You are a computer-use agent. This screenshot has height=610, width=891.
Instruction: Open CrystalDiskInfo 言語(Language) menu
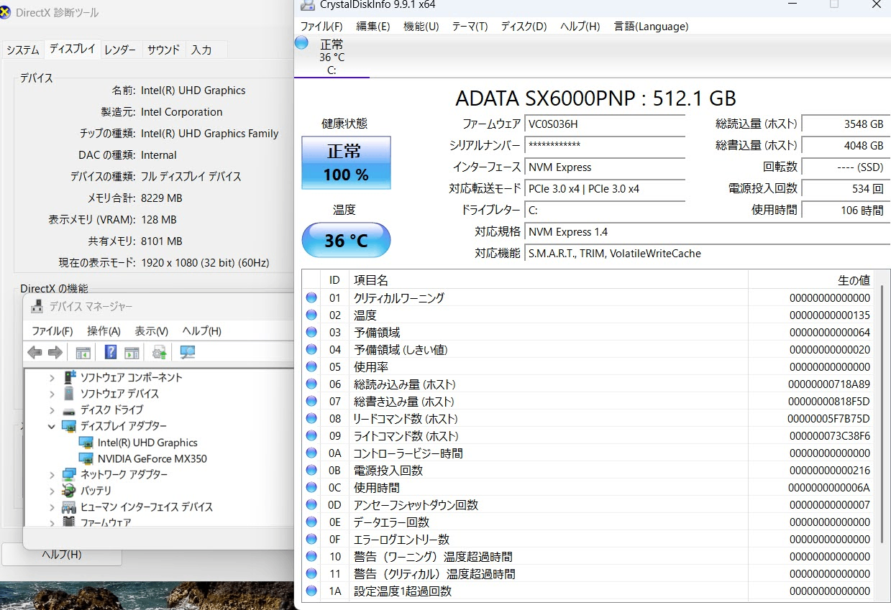(x=651, y=27)
